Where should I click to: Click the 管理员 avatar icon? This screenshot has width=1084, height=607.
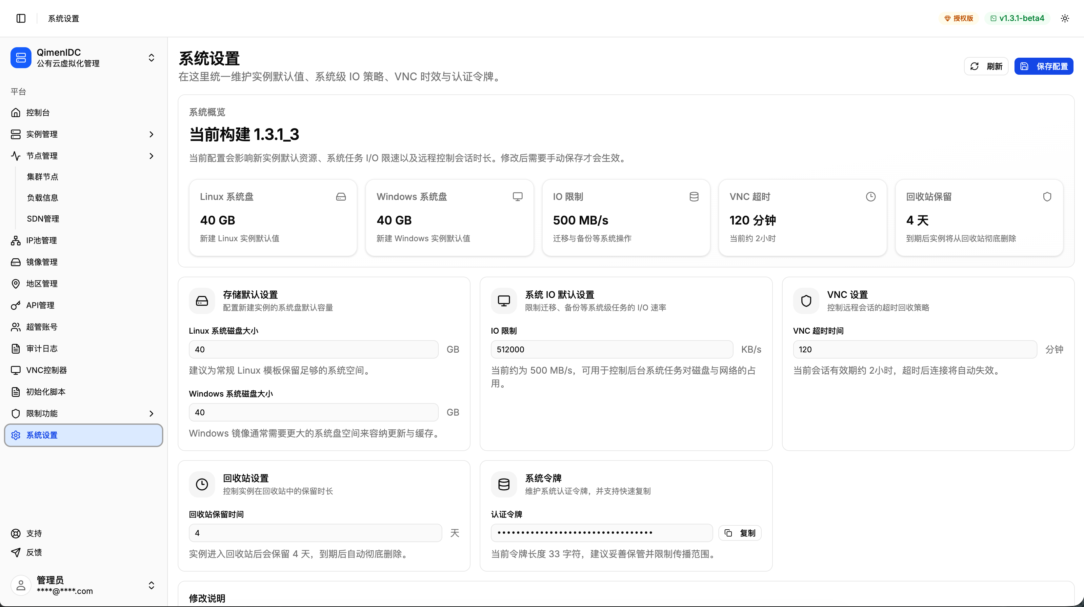[21, 585]
